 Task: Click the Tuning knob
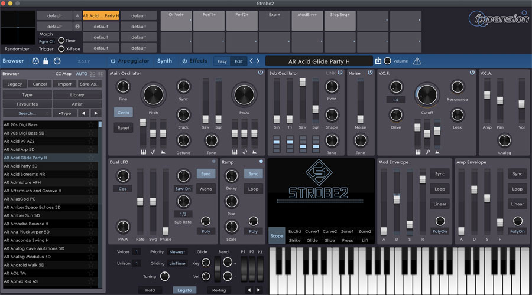pos(164,276)
